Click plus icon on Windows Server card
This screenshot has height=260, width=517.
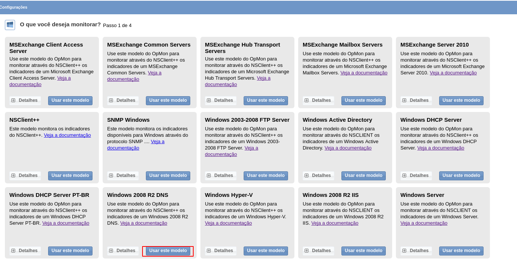(404, 251)
